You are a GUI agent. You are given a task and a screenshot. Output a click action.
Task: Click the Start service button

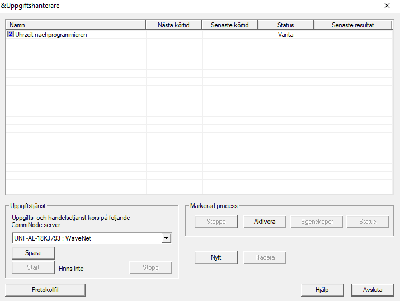tap(33, 267)
